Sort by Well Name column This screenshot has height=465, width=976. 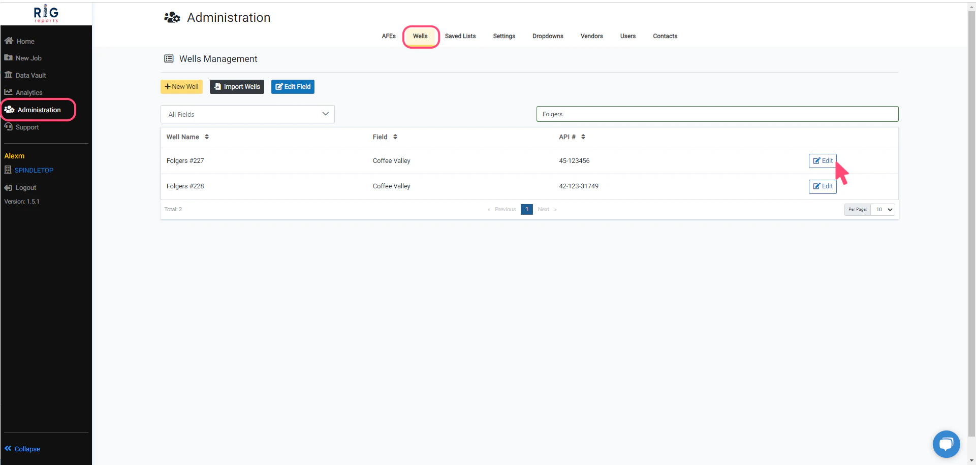pos(187,137)
